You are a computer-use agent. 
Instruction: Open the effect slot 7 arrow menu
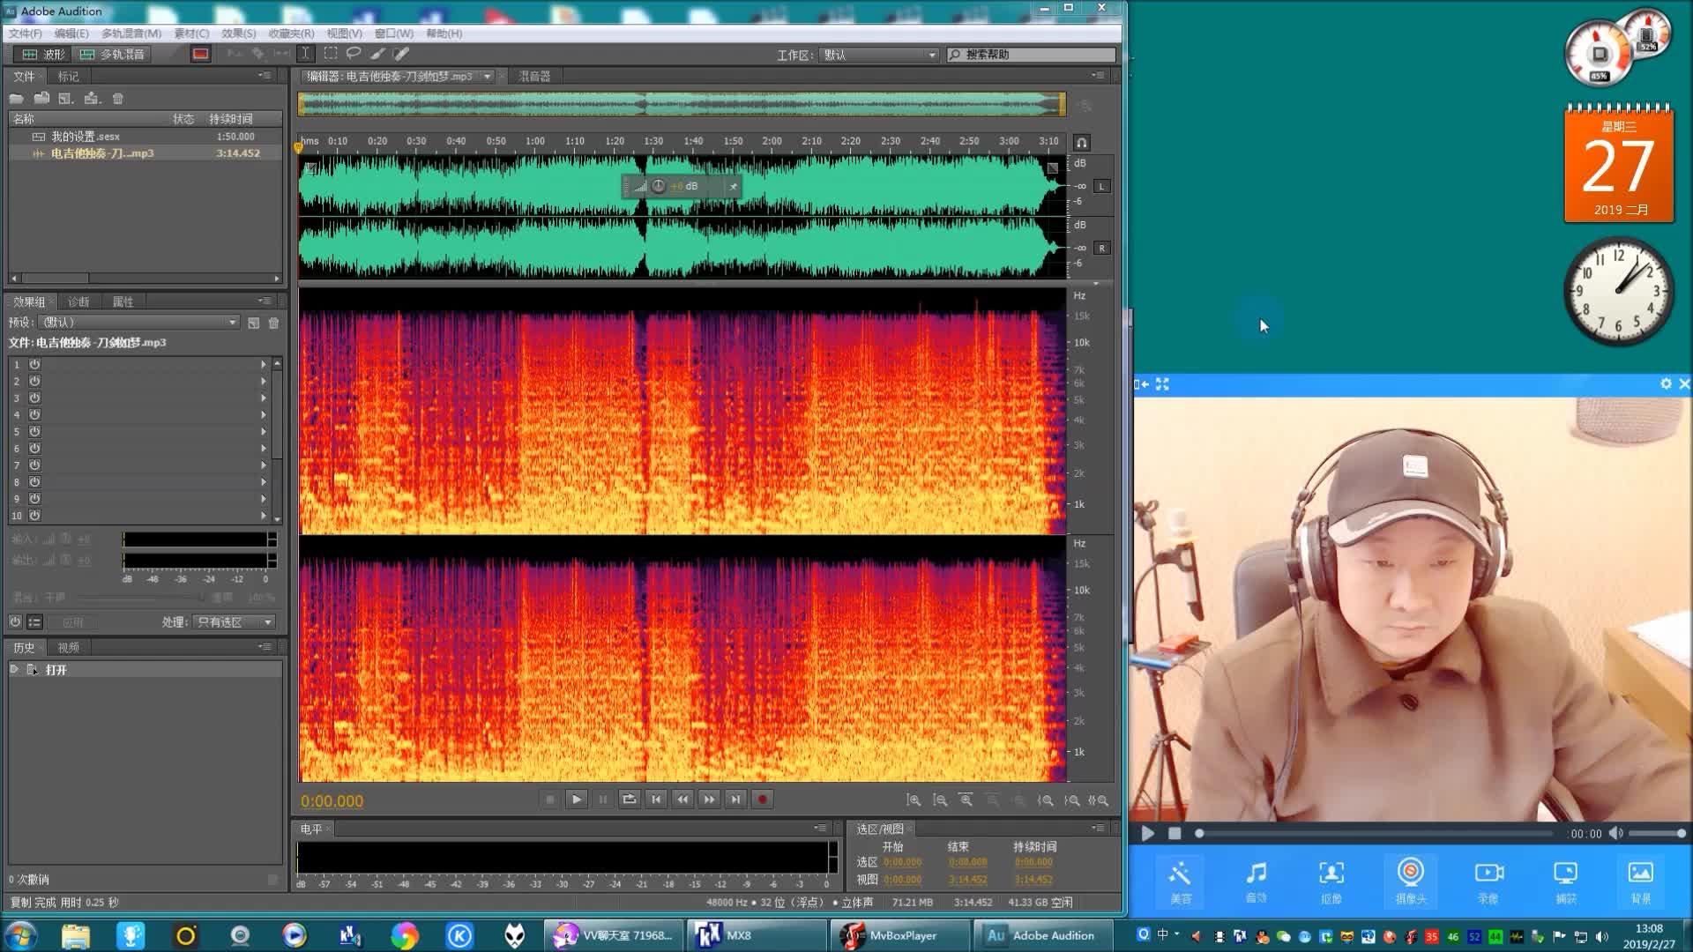[x=263, y=465]
